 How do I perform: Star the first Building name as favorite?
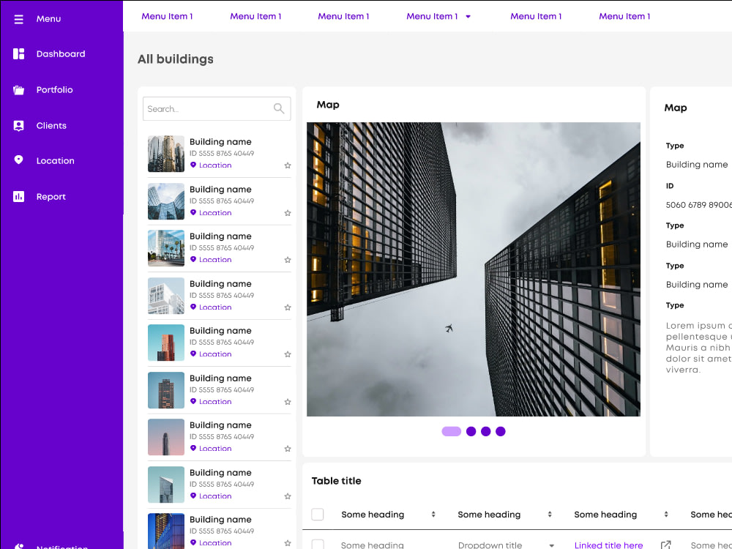288,165
